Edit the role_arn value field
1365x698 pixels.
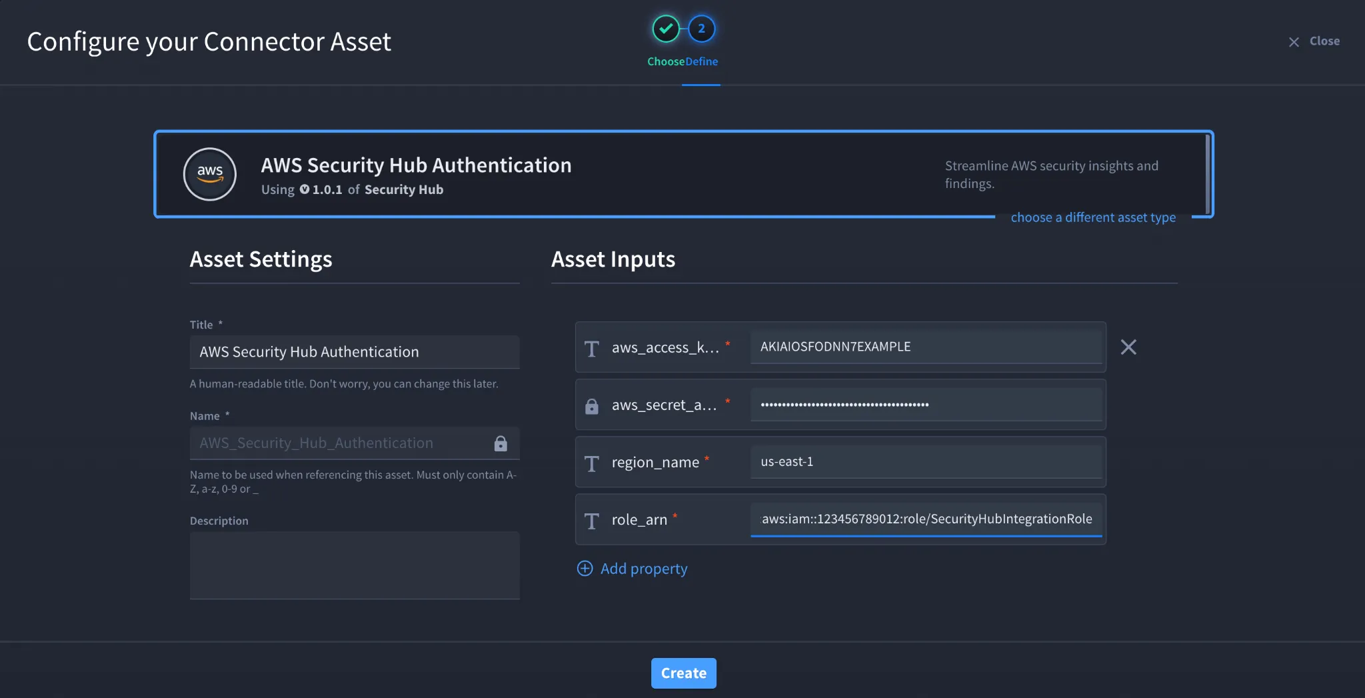[x=926, y=519]
